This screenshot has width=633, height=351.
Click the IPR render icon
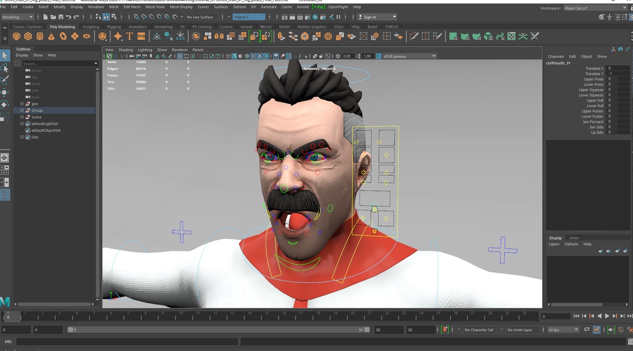[x=300, y=17]
